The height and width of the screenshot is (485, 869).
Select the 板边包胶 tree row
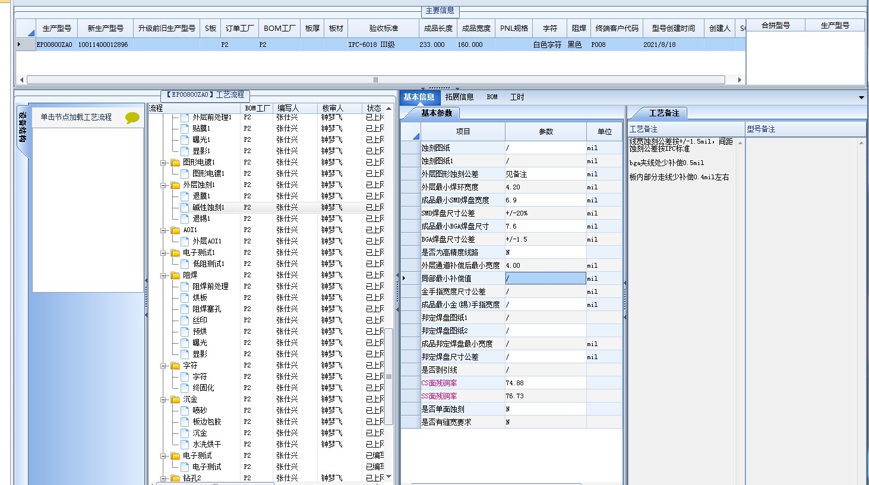(x=207, y=422)
